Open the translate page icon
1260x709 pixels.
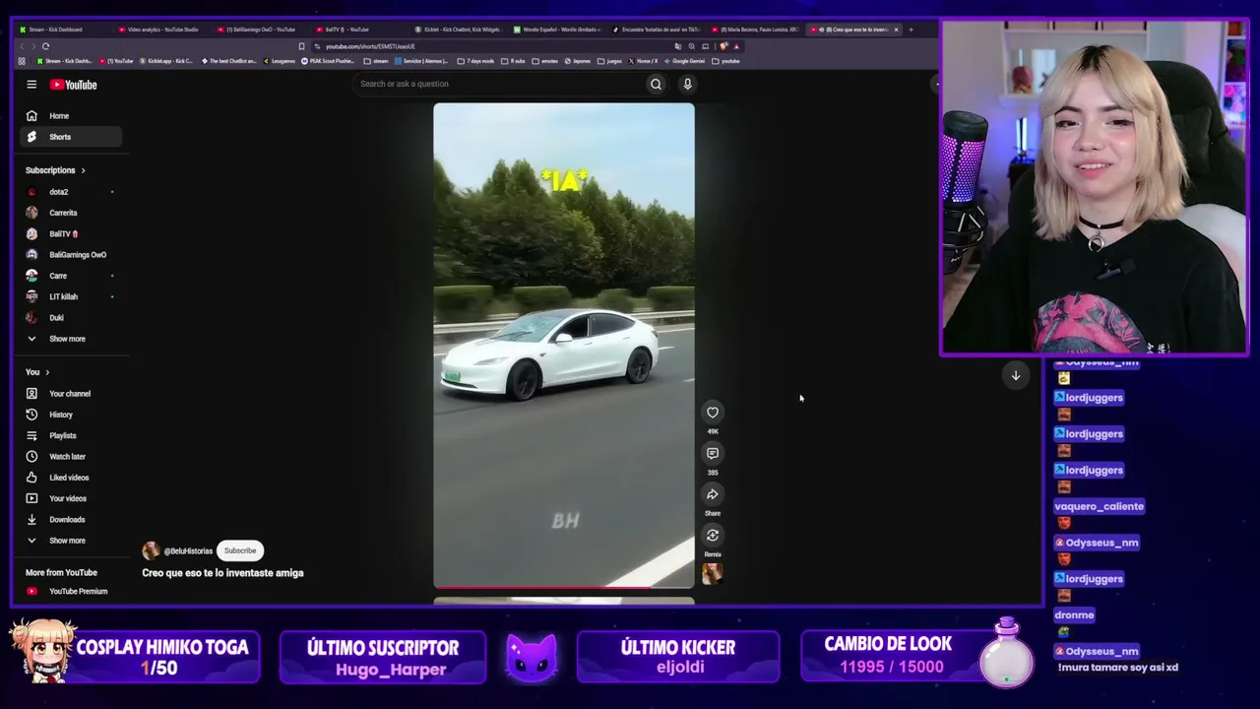[x=678, y=46]
